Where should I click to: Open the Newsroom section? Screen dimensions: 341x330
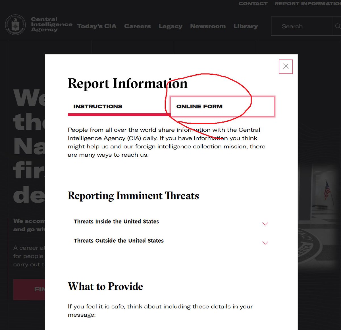click(x=208, y=26)
